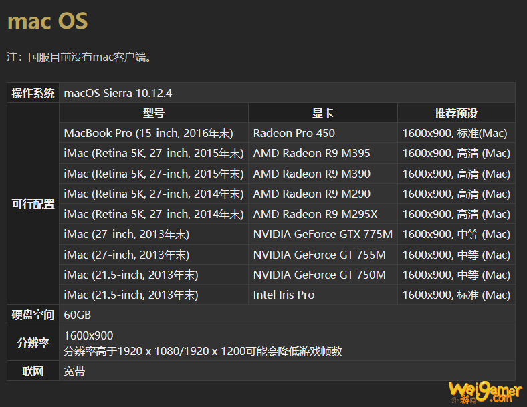Click "1600x900, 标准(Mac)" in Radeon Pro 450 row
The width and height of the screenshot is (527, 407).
click(x=456, y=133)
